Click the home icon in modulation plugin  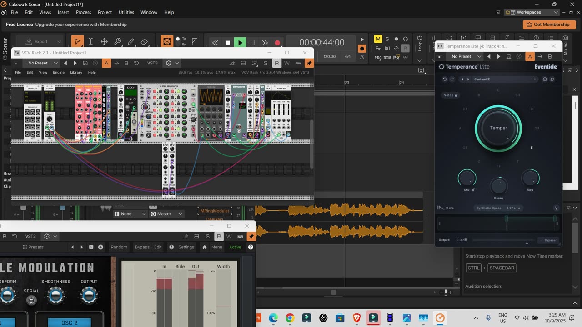205,247
